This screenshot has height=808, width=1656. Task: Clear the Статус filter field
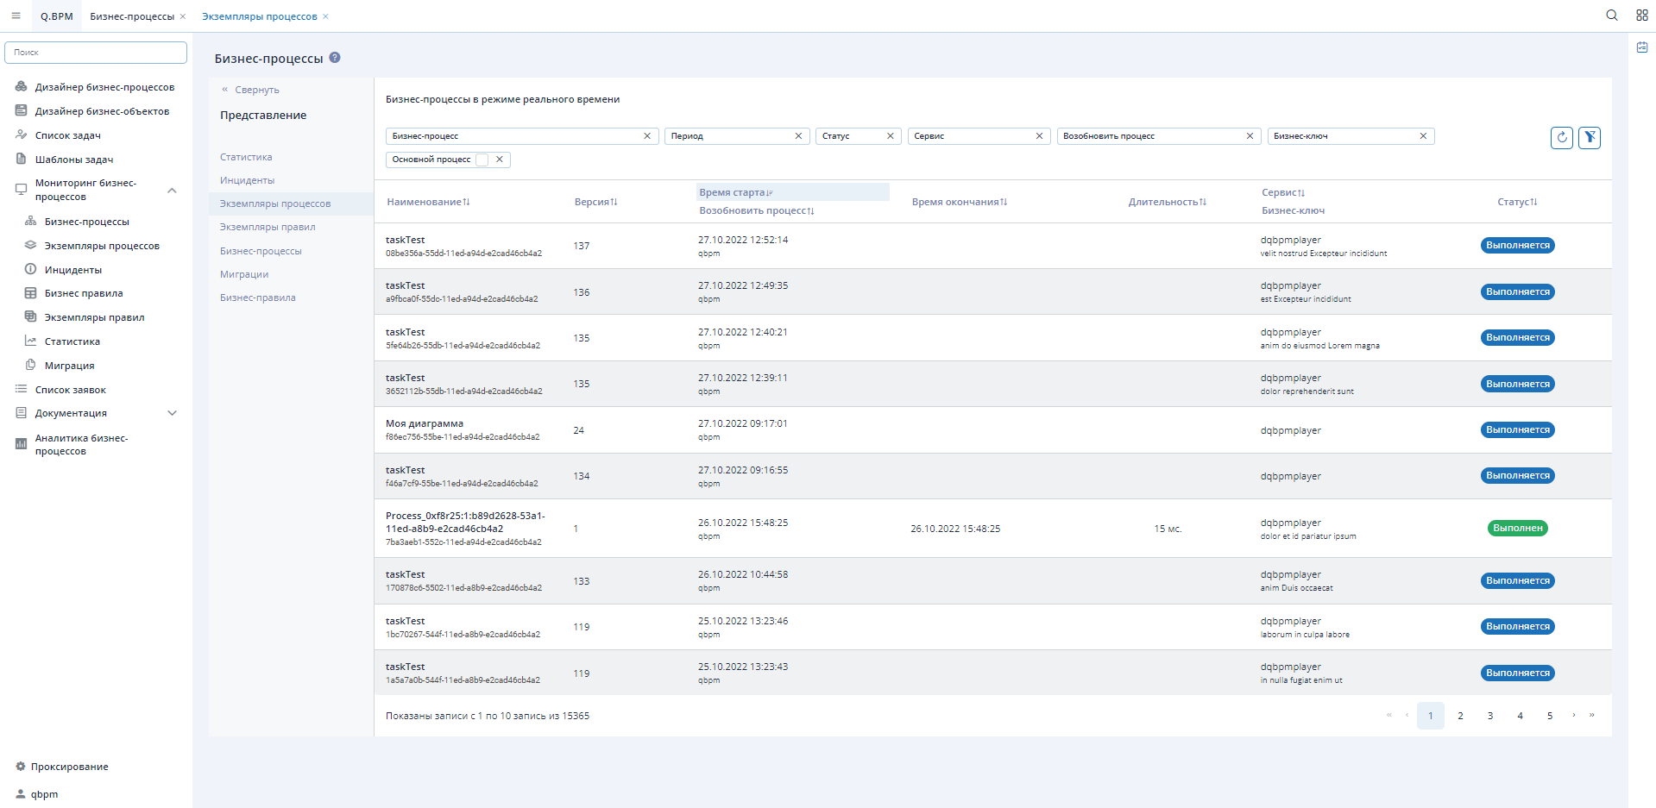(x=891, y=136)
